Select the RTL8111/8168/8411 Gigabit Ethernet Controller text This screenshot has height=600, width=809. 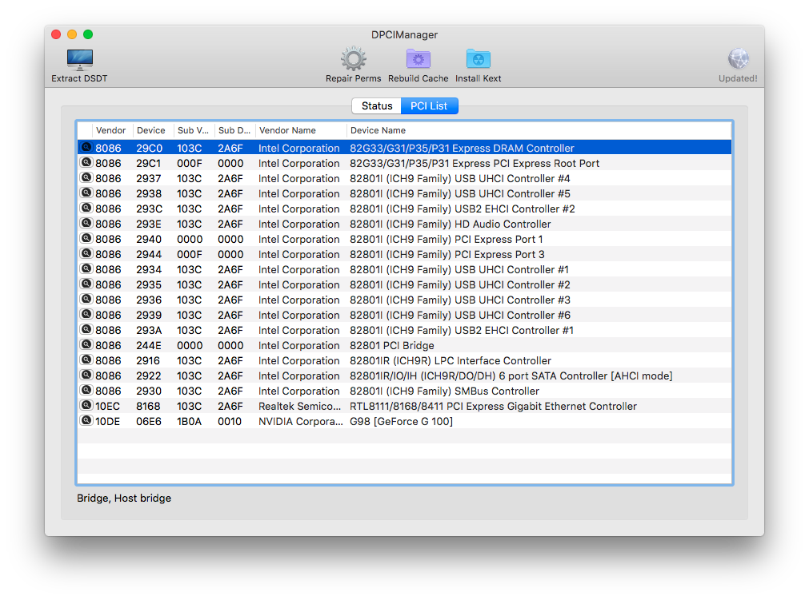(493, 407)
